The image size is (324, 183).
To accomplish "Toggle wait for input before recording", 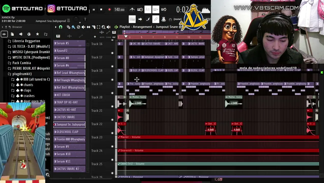I will [x=140, y=10].
